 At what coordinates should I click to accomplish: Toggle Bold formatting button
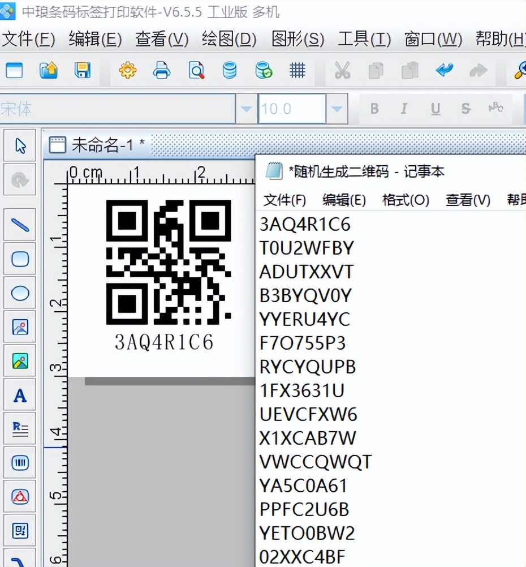point(374,109)
